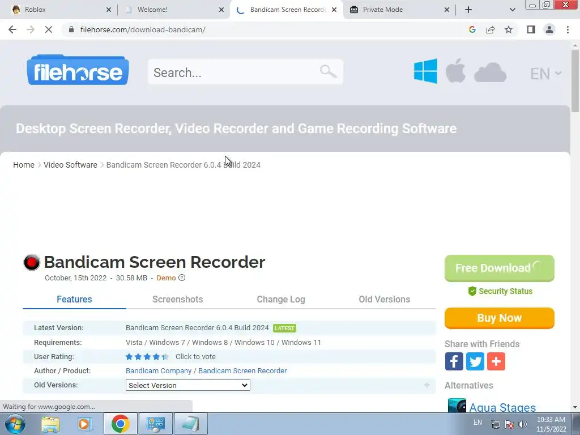
Task: Go forward in browser history
Action: point(31,29)
